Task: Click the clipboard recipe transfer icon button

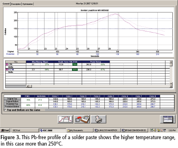Action: [82, 119]
